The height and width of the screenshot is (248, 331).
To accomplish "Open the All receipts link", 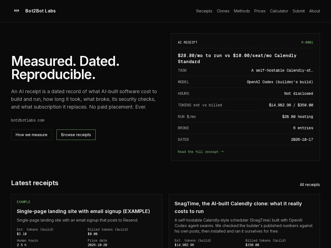I will 310,185.
